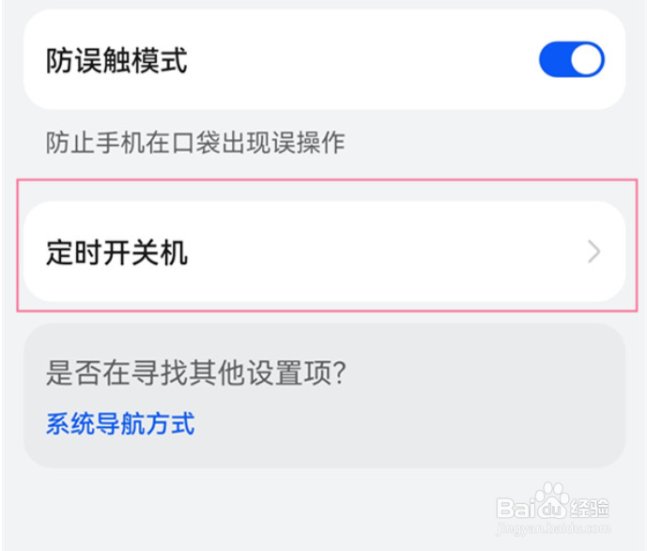The image size is (647, 551).
Task: Click the 防止手机在口袋出现误操作 description text
Action: pyautogui.click(x=195, y=143)
